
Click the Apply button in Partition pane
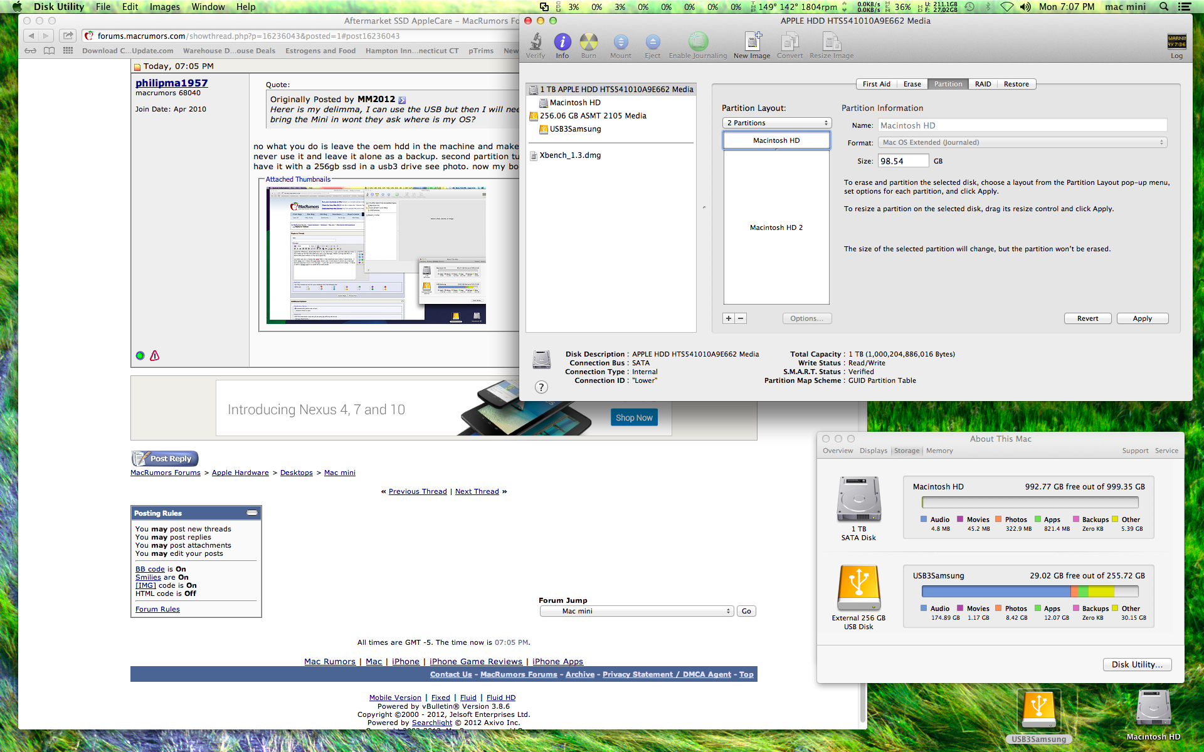(x=1142, y=318)
